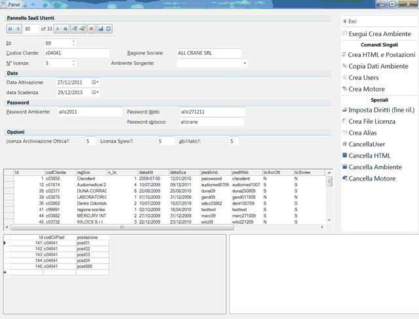Image resolution: width=419 pixels, height=319 pixels.
Task: Select the 'post888' cell in lower grid
Action: click(92, 267)
